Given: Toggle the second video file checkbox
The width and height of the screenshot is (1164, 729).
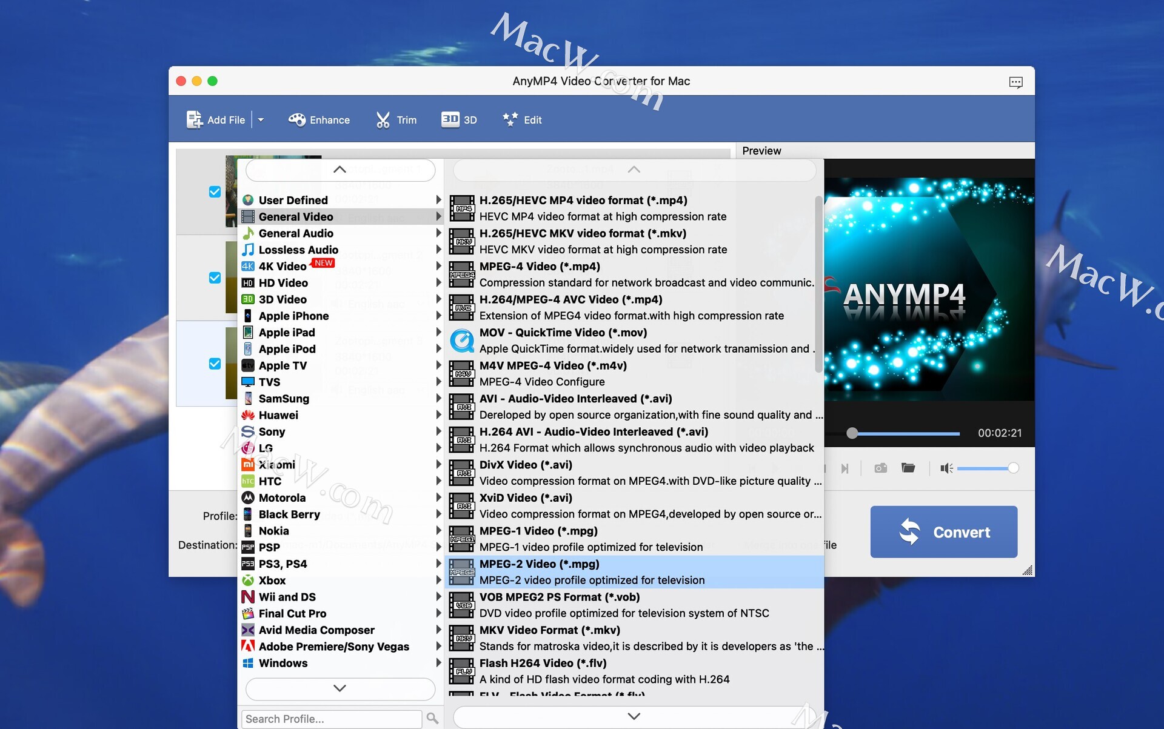Looking at the screenshot, I should tap(215, 278).
